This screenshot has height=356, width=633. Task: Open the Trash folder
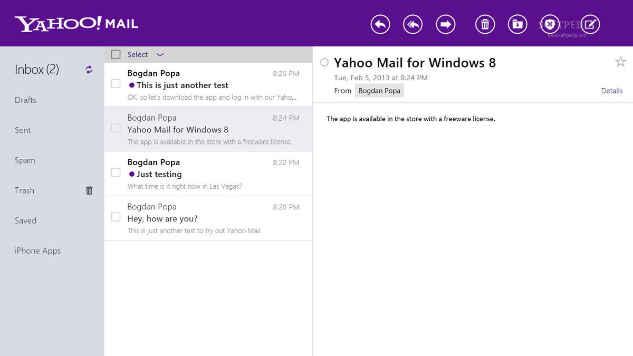click(24, 190)
